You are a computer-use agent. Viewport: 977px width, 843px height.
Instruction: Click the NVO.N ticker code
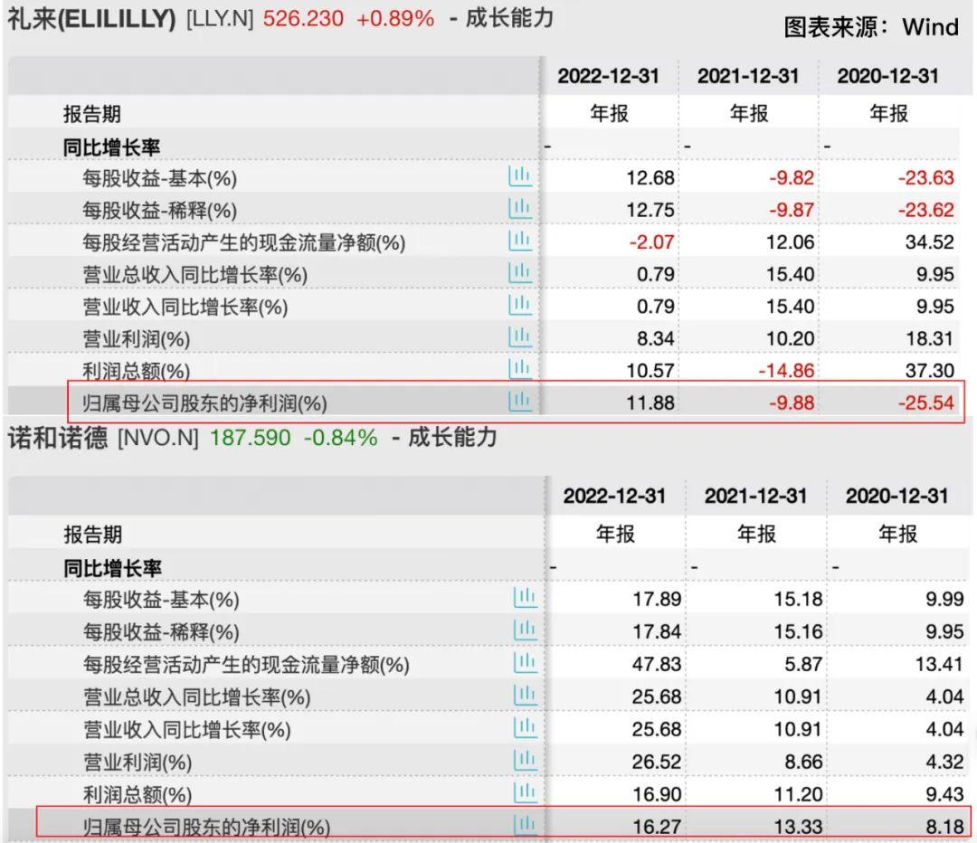pyautogui.click(x=158, y=438)
